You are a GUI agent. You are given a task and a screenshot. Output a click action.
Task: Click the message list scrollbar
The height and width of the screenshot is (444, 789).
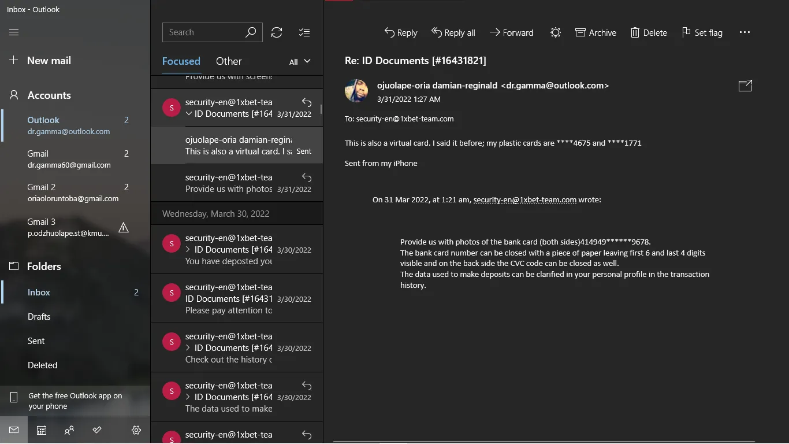[321, 109]
